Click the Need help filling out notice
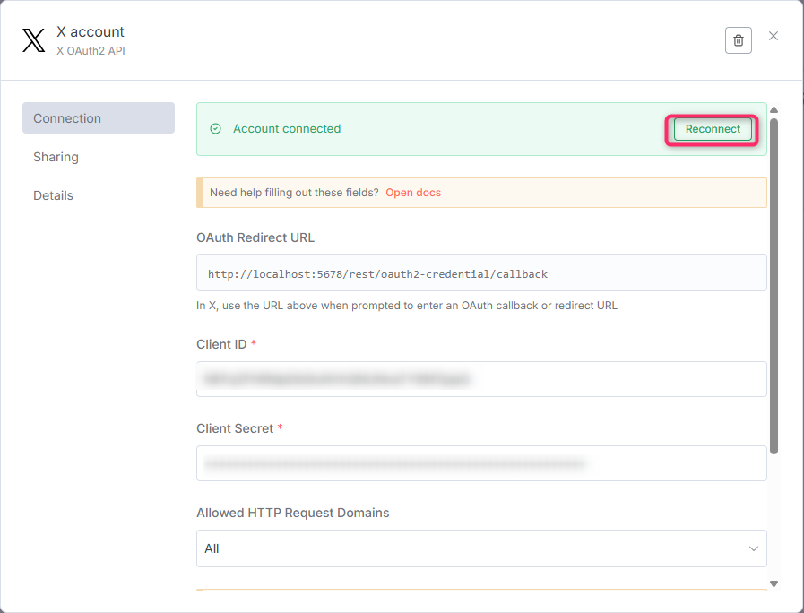The width and height of the screenshot is (804, 613). tap(294, 193)
